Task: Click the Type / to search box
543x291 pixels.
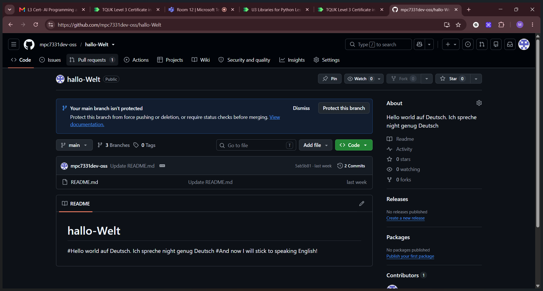Action: [378, 44]
